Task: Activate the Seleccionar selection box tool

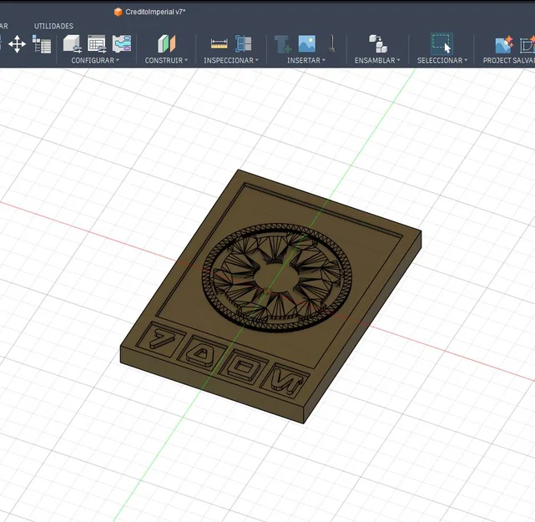Action: [x=442, y=44]
